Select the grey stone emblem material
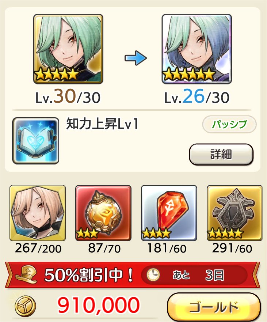 coord(234,213)
